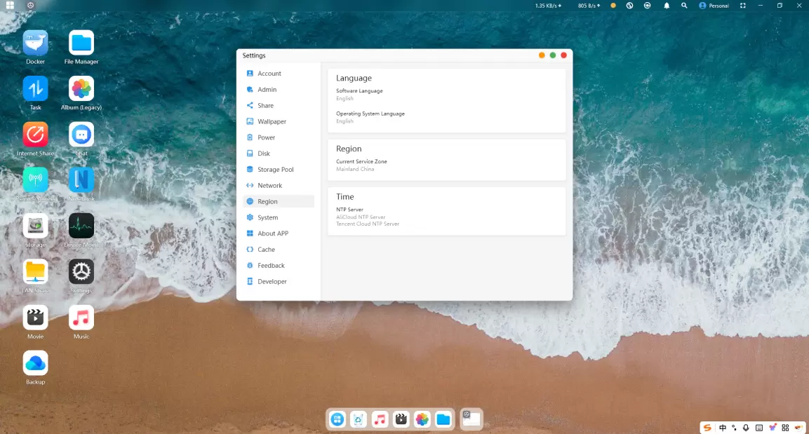The height and width of the screenshot is (434, 809).
Task: Select Account in Settings sidebar
Action: [269, 74]
